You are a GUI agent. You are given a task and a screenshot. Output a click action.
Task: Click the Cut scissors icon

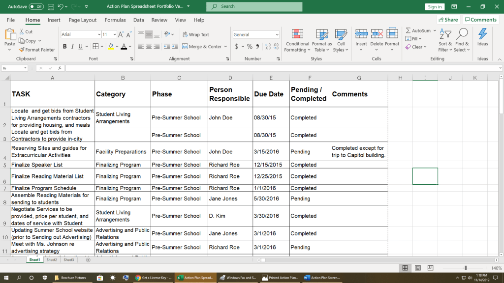[22, 31]
